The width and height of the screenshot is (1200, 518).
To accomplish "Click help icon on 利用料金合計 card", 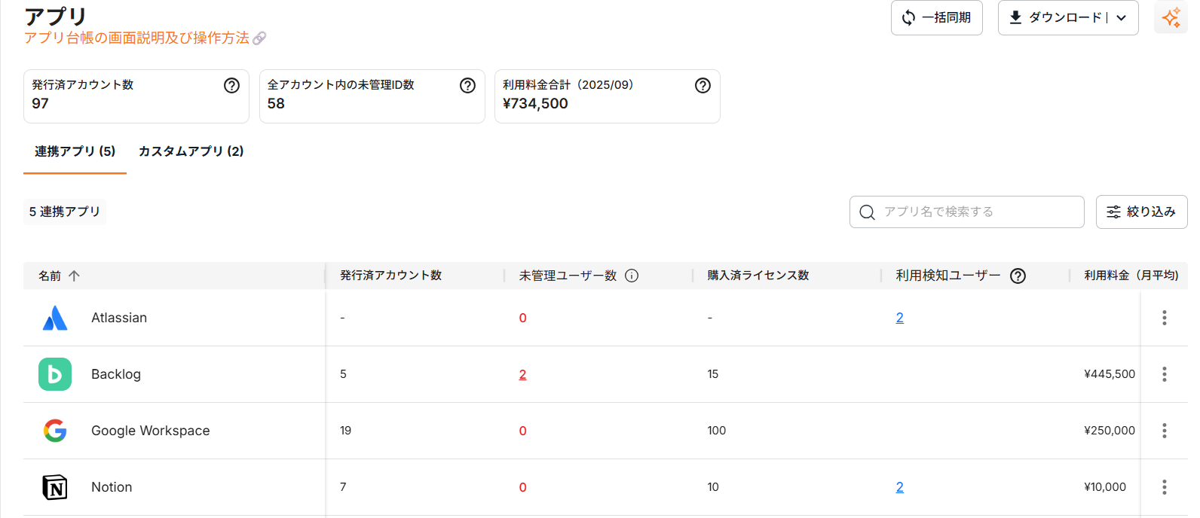I will (x=703, y=86).
